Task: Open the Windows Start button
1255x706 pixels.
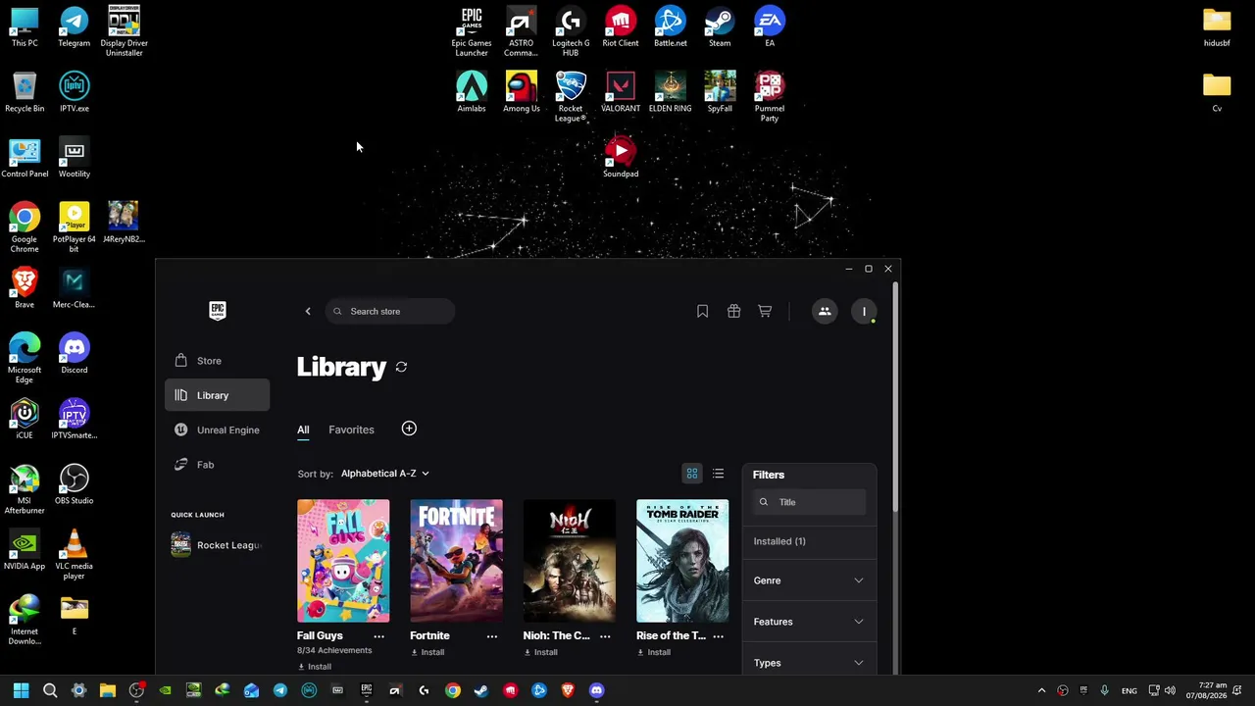Action: pos(22,690)
